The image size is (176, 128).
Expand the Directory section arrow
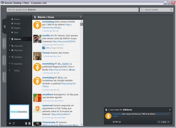9,50
